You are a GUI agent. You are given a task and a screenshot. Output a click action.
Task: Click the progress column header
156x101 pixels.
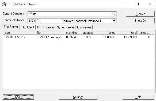tap(88, 33)
